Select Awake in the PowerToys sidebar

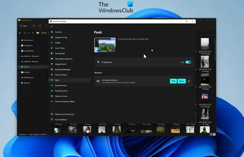(x=58, y=43)
